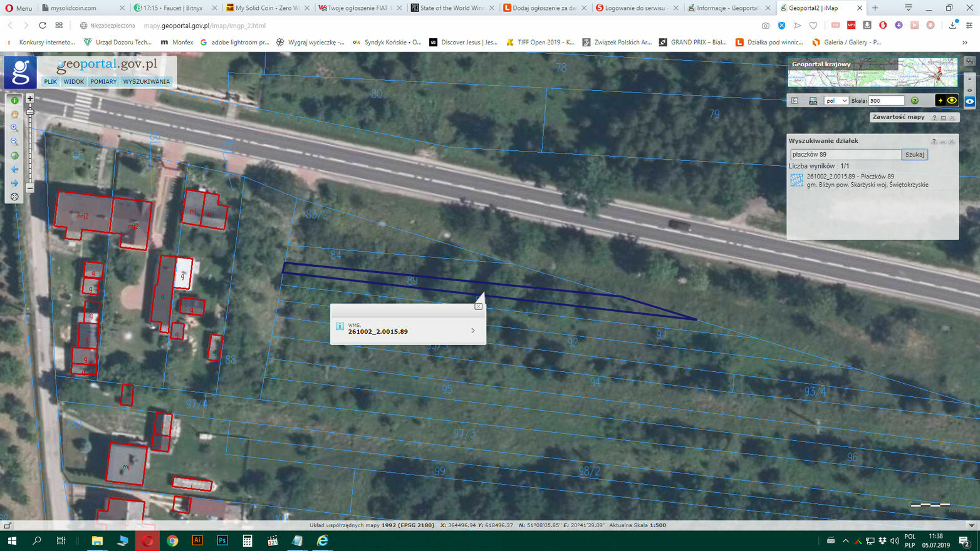980x551 pixels.
Task: Open the 'pol' language dropdown
Action: 836,101
